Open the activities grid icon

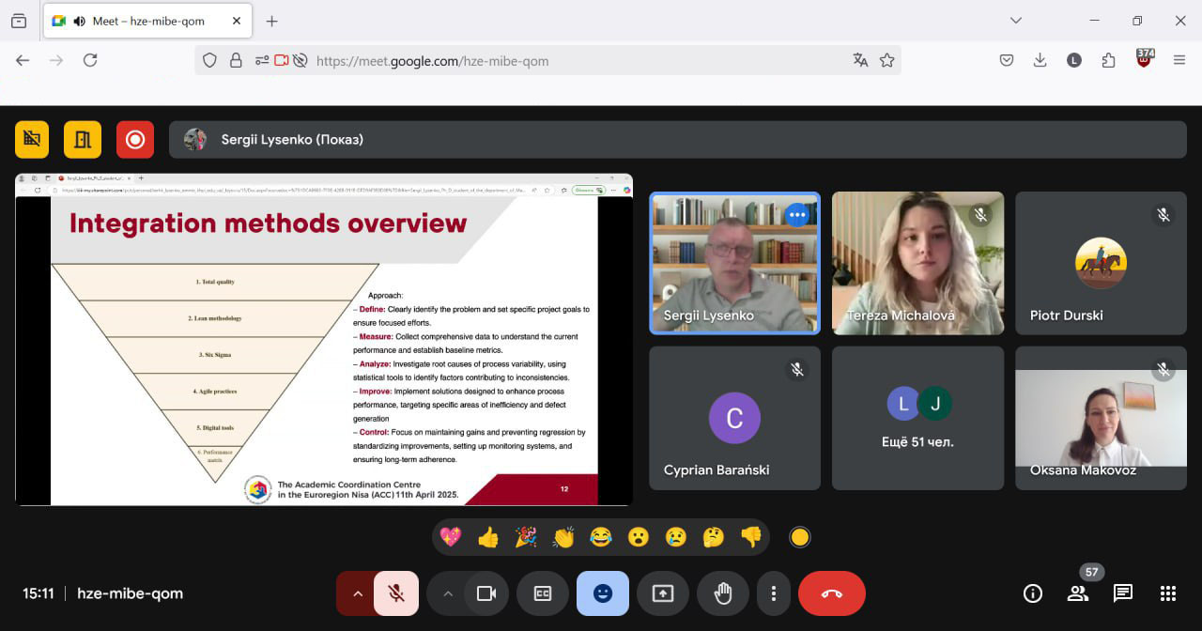pyautogui.click(x=1167, y=593)
